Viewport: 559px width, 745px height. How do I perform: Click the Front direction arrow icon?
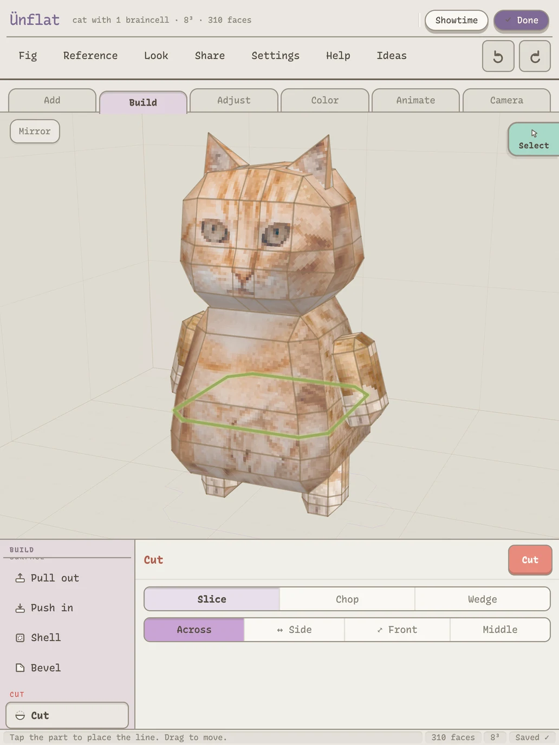pos(380,630)
